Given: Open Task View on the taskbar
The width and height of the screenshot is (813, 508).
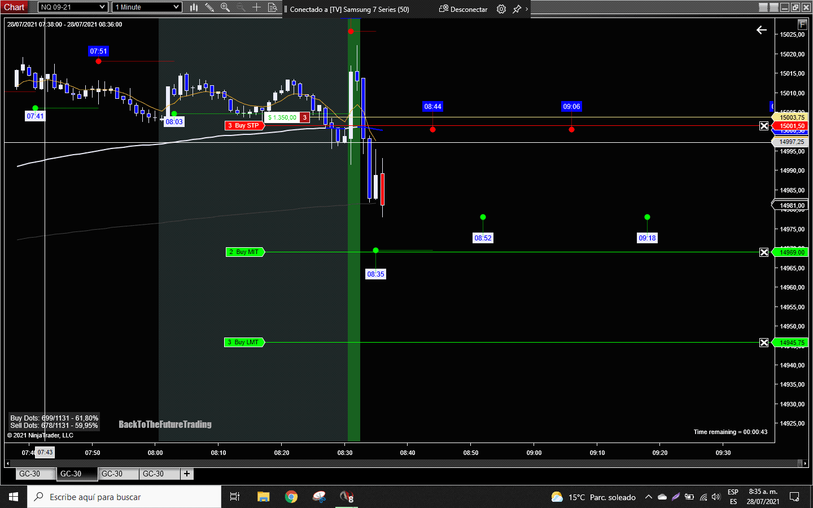Looking at the screenshot, I should pos(235,497).
